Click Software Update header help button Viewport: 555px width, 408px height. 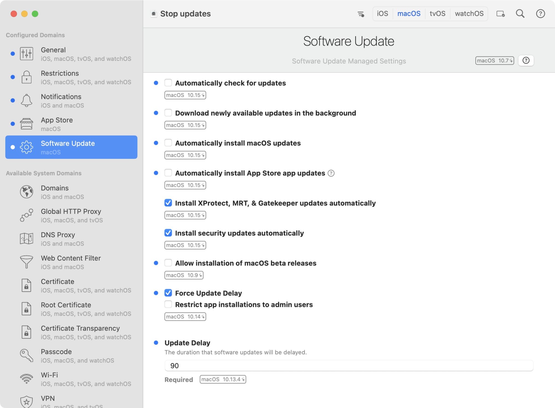[526, 61]
